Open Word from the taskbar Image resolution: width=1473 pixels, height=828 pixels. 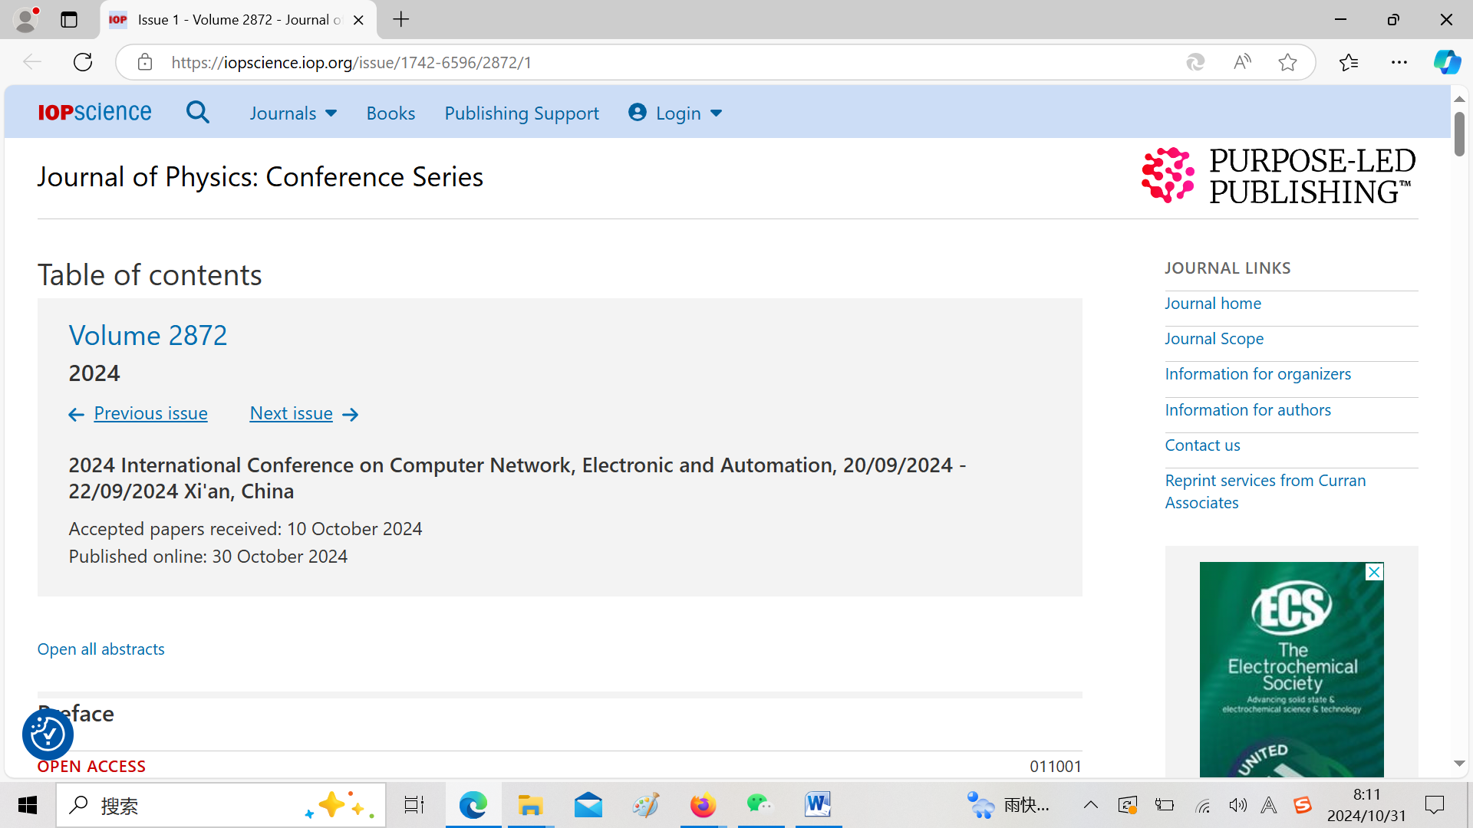tap(818, 805)
